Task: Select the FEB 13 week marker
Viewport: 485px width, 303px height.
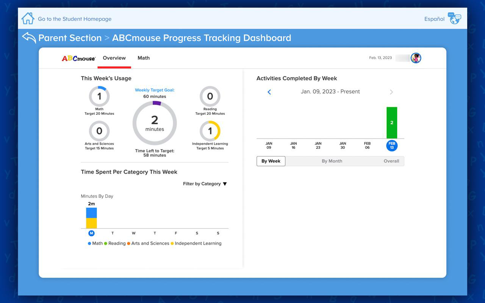Action: click(x=392, y=145)
